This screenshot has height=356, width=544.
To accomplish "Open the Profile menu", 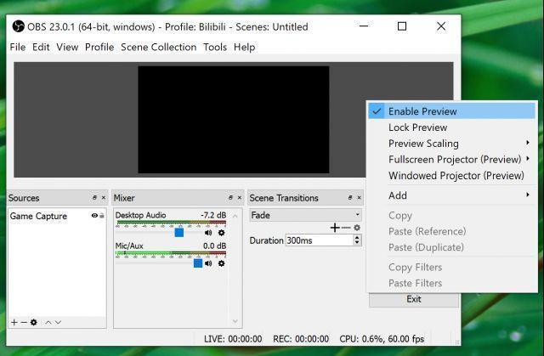I will point(99,47).
